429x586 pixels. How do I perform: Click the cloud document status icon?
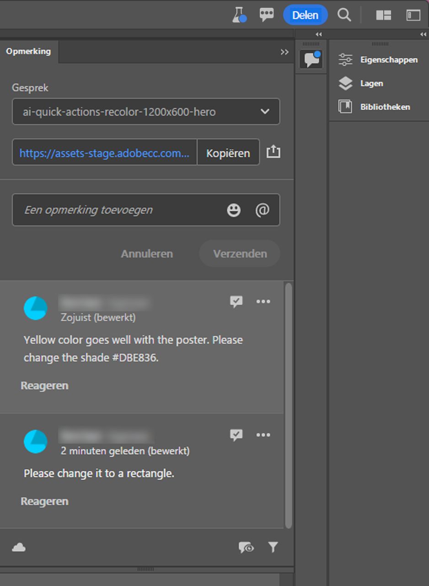coord(19,547)
